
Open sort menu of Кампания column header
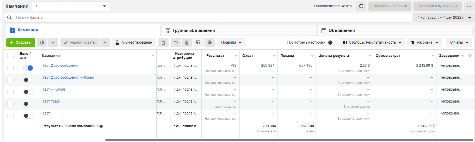(x=153, y=56)
